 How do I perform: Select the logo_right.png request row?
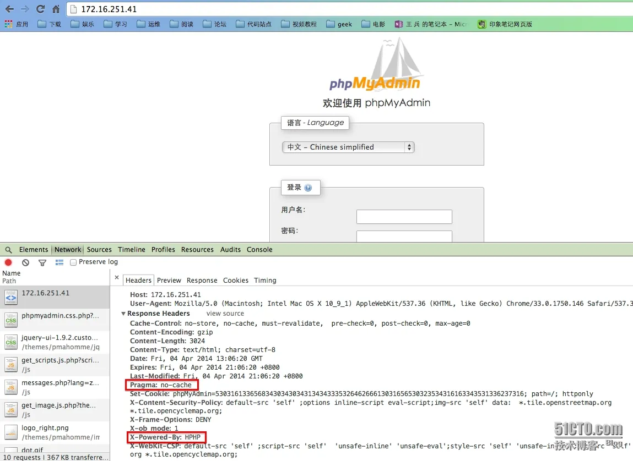(x=55, y=432)
